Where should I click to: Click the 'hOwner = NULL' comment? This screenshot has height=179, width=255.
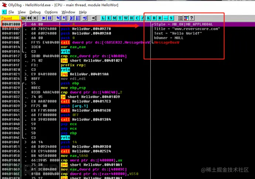pos(169,38)
